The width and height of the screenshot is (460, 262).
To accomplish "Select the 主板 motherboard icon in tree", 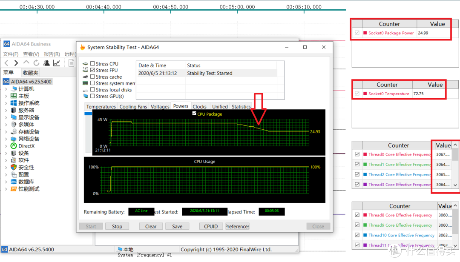I will click(14, 96).
